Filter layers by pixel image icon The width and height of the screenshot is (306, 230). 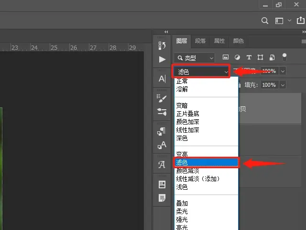tap(226, 57)
